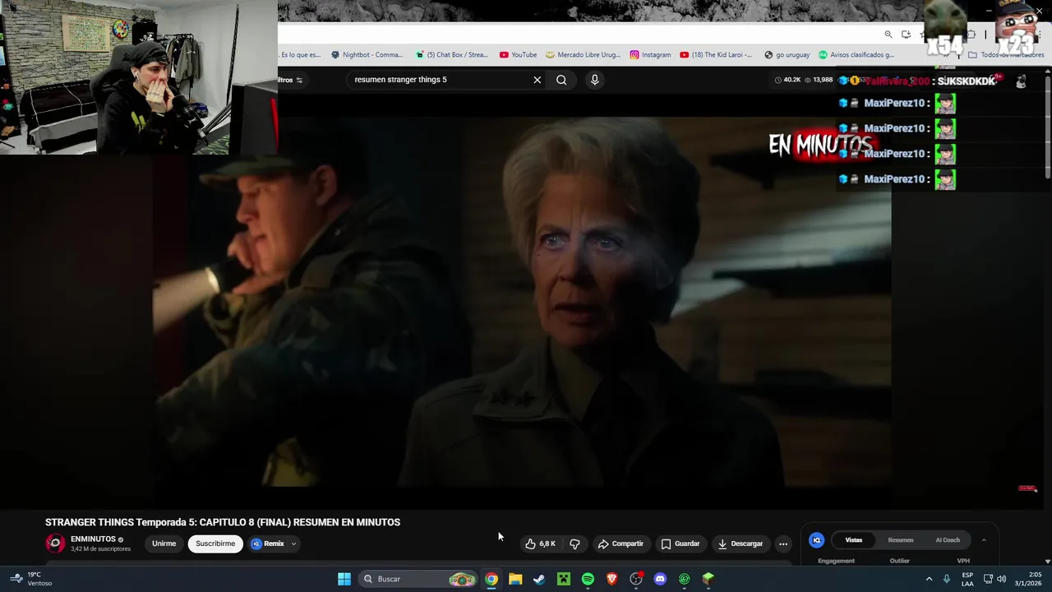
Task: Click the En Minutos watermark on video
Action: (820, 146)
